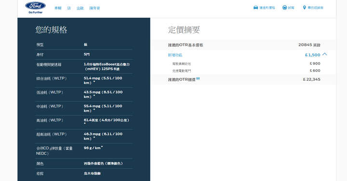This screenshot has width=347, height=181.
Task: Click the 定價摘要 heading
Action: point(184,30)
